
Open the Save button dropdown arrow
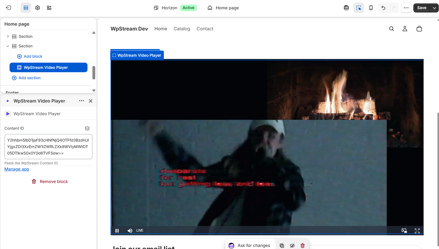pos(434,8)
